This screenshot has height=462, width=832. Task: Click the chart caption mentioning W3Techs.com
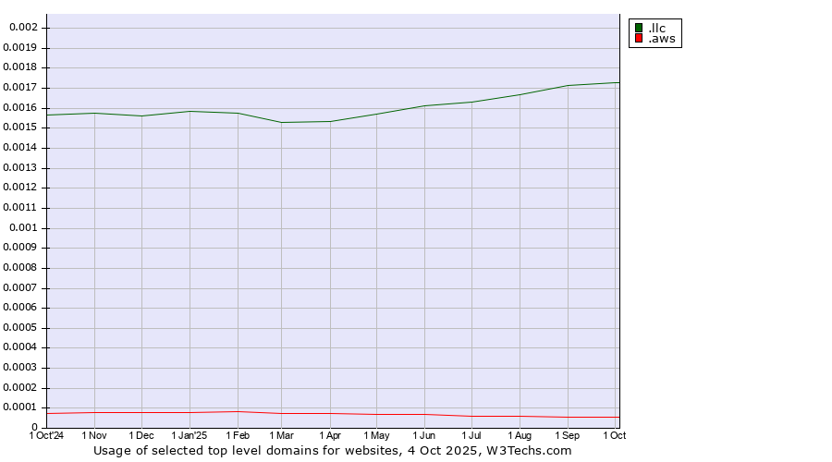coord(333,451)
